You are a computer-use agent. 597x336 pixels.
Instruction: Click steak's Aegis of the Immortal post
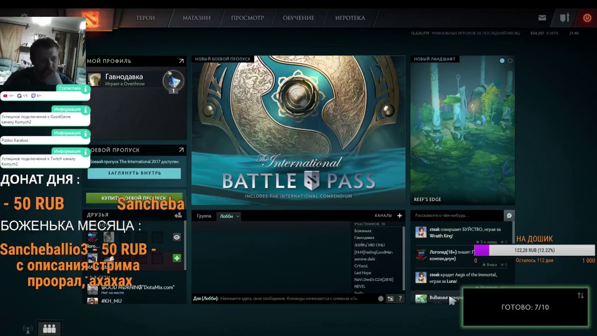point(462,278)
